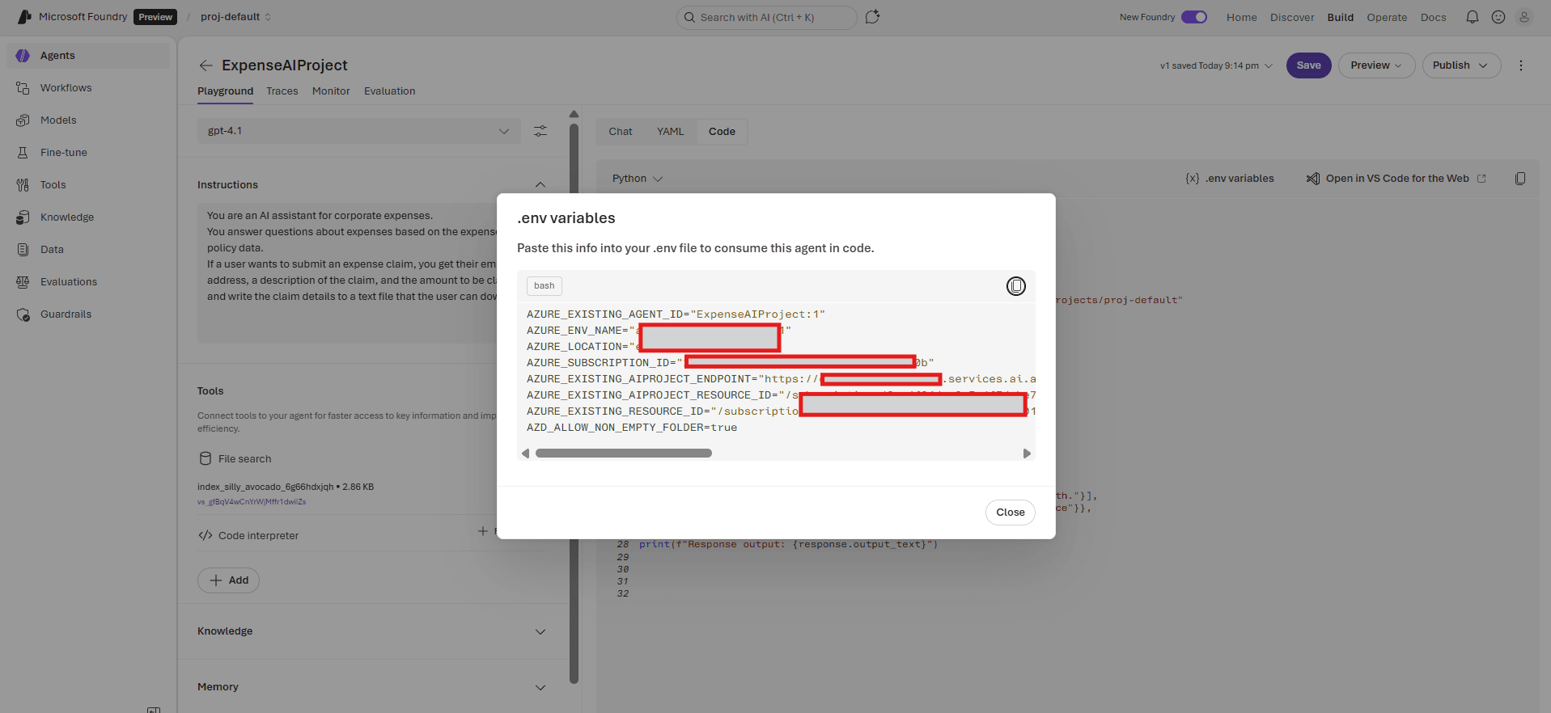This screenshot has width=1551, height=713.
Task: Open the Agents sidebar section
Action: [x=88, y=56]
